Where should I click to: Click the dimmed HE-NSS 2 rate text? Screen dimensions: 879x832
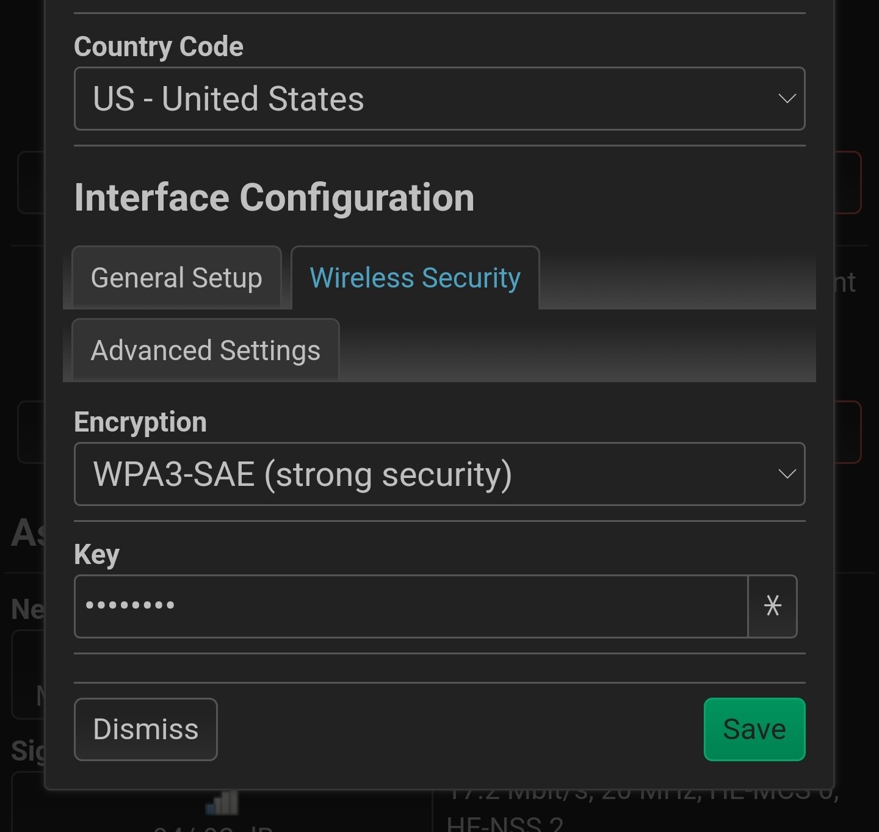pos(505,823)
